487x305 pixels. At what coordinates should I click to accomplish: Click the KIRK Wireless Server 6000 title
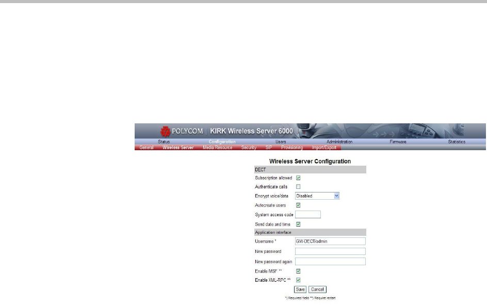pos(251,131)
